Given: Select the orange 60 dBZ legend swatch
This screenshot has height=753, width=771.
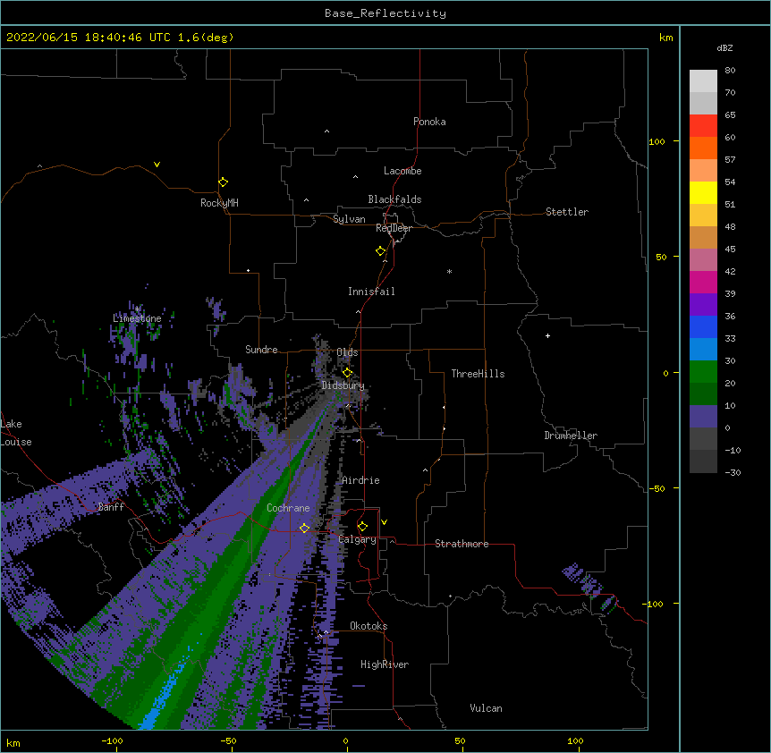Looking at the screenshot, I should pyautogui.click(x=703, y=148).
